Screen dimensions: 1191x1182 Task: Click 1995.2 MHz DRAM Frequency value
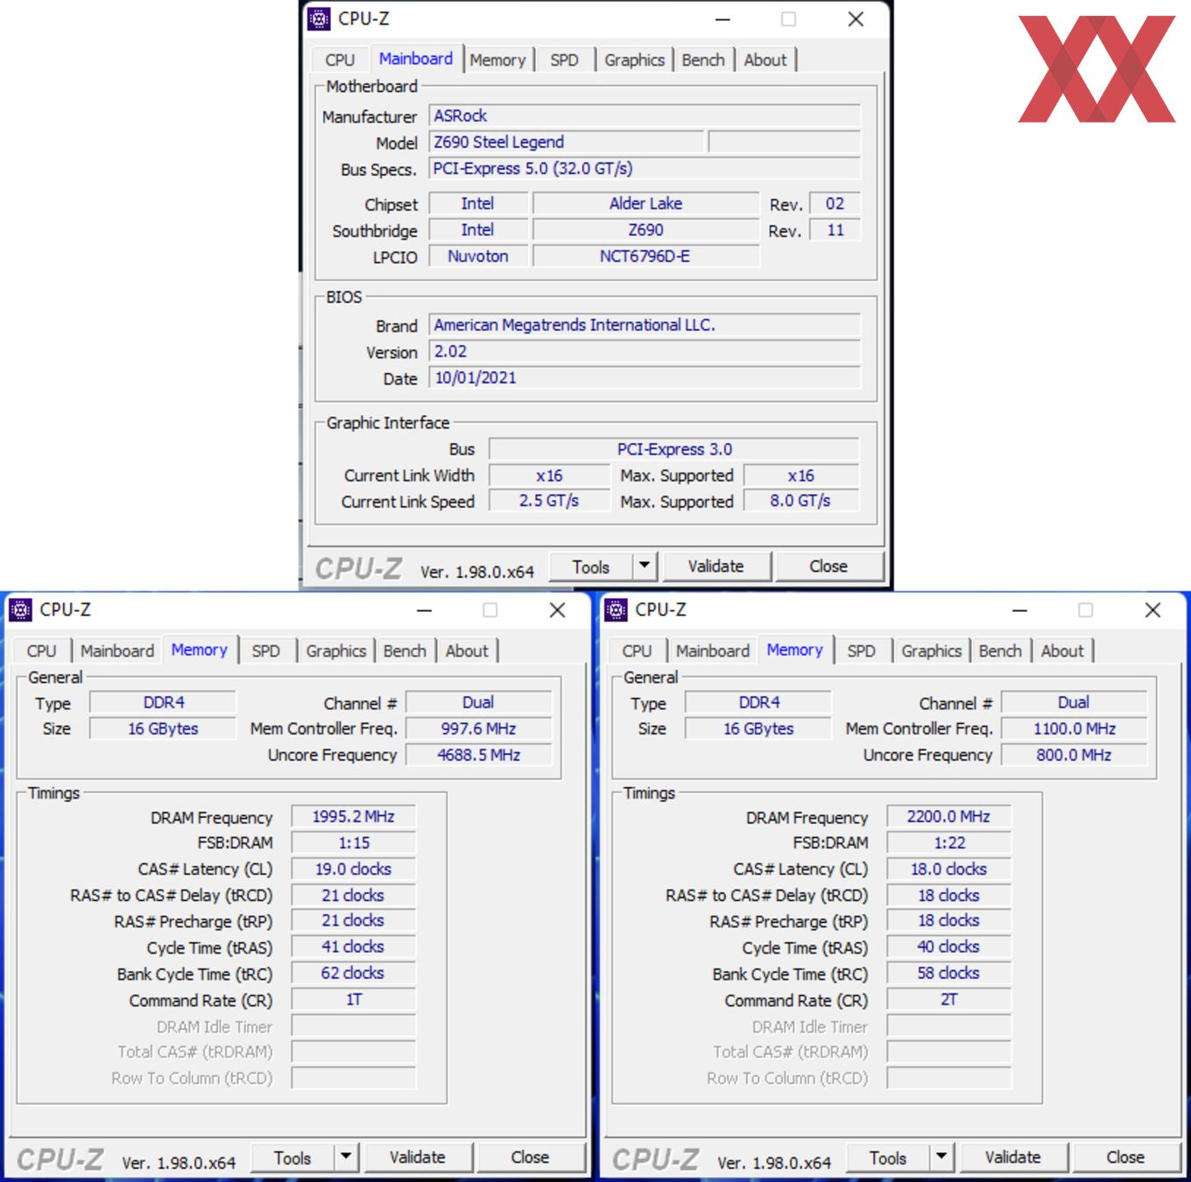(x=353, y=816)
